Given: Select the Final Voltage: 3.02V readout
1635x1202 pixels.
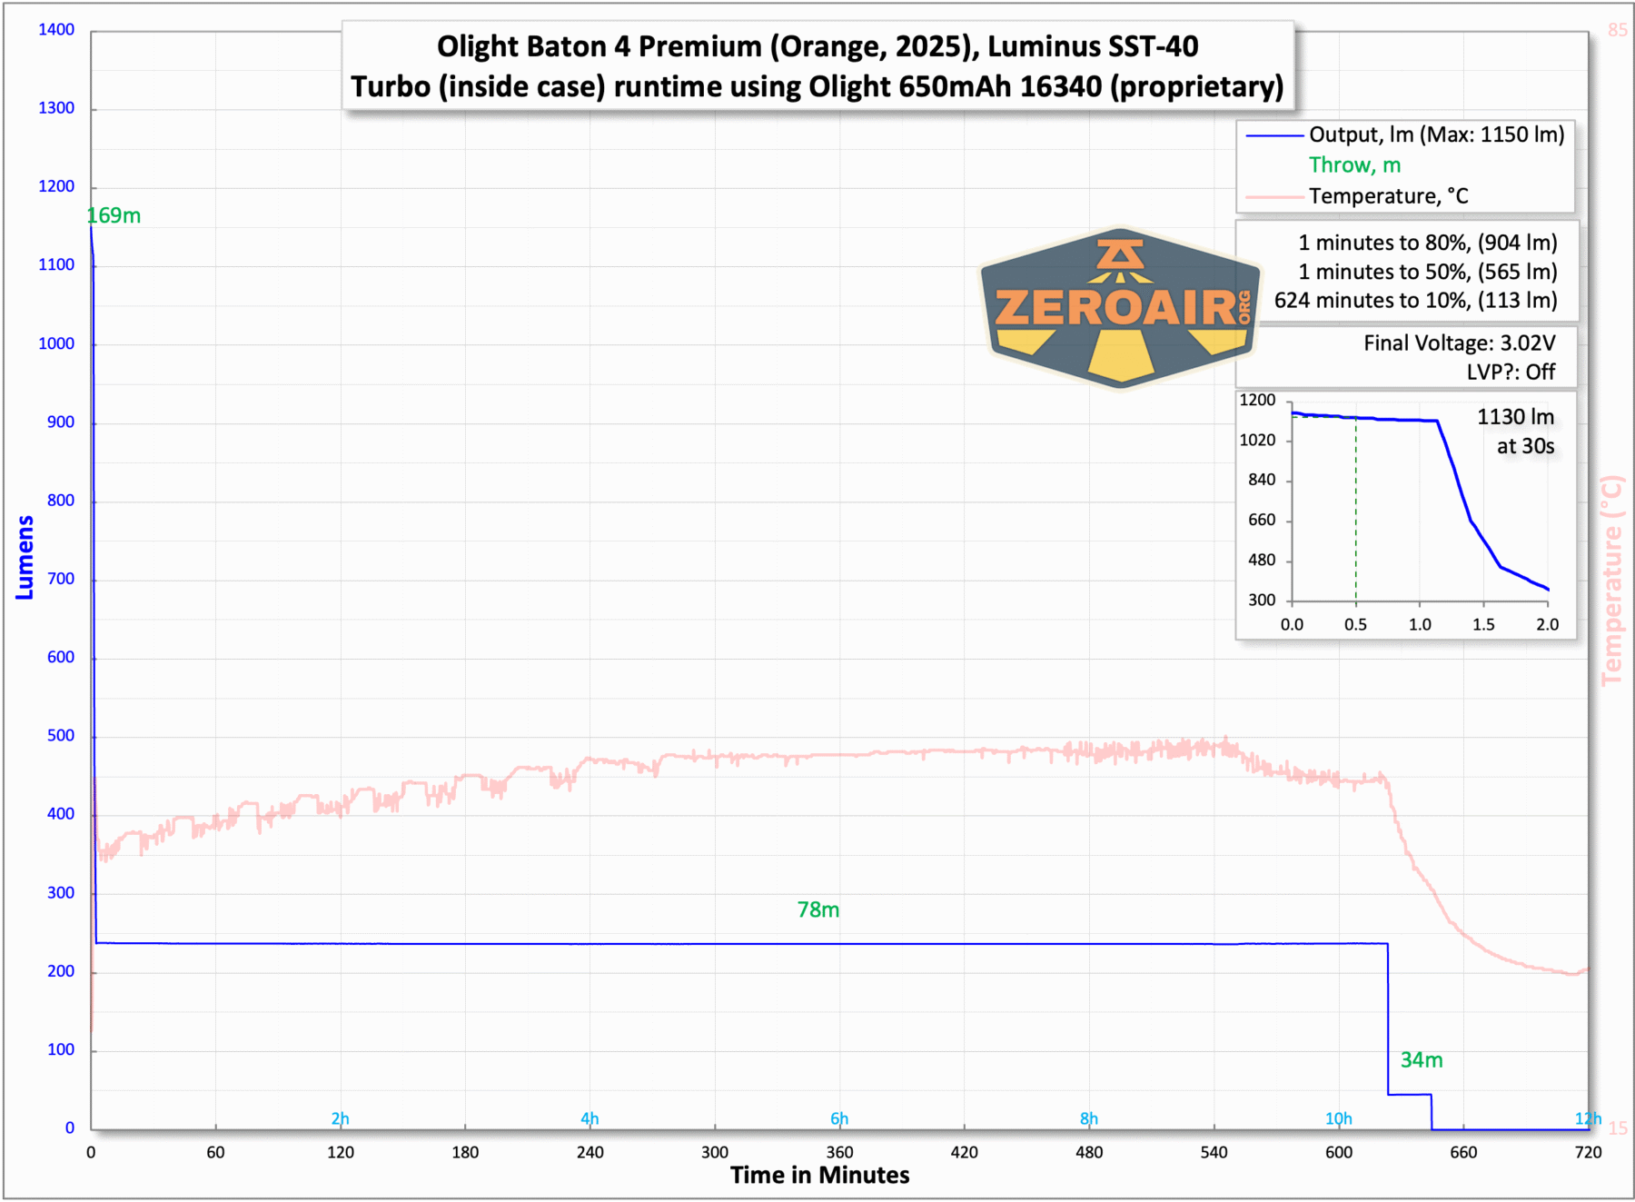Looking at the screenshot, I should 1458,343.
